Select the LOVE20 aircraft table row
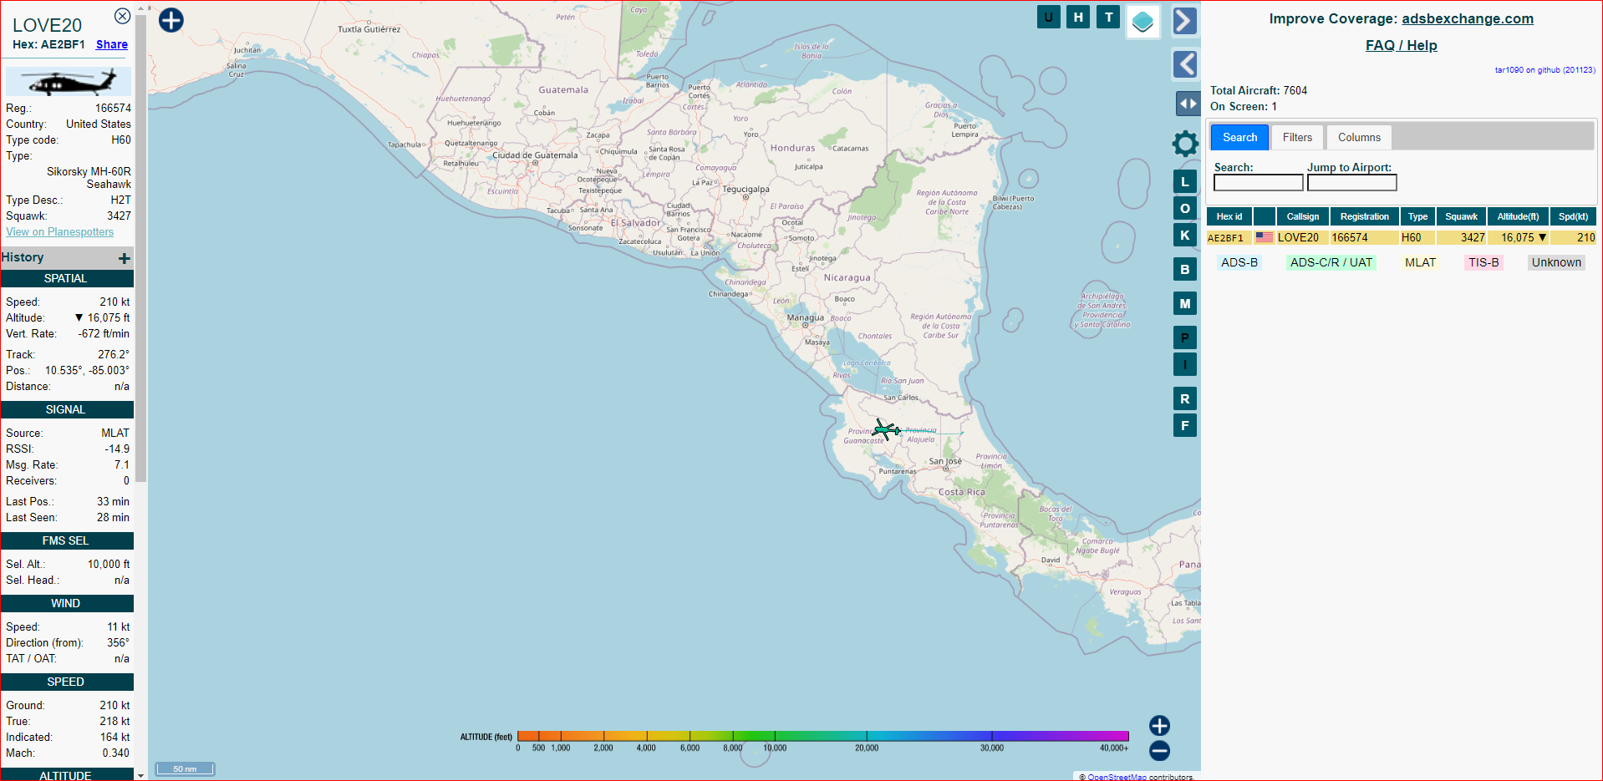Viewport: 1603px width, 781px height. tap(1401, 238)
